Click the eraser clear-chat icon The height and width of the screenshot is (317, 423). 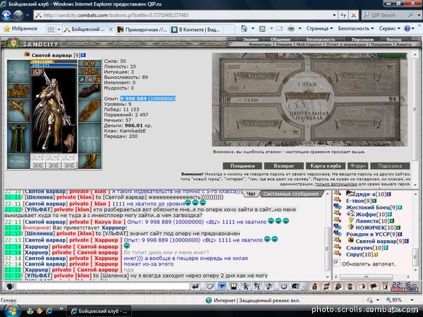click(x=209, y=286)
